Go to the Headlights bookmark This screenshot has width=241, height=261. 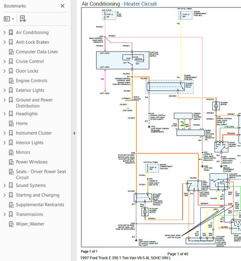coord(27,114)
